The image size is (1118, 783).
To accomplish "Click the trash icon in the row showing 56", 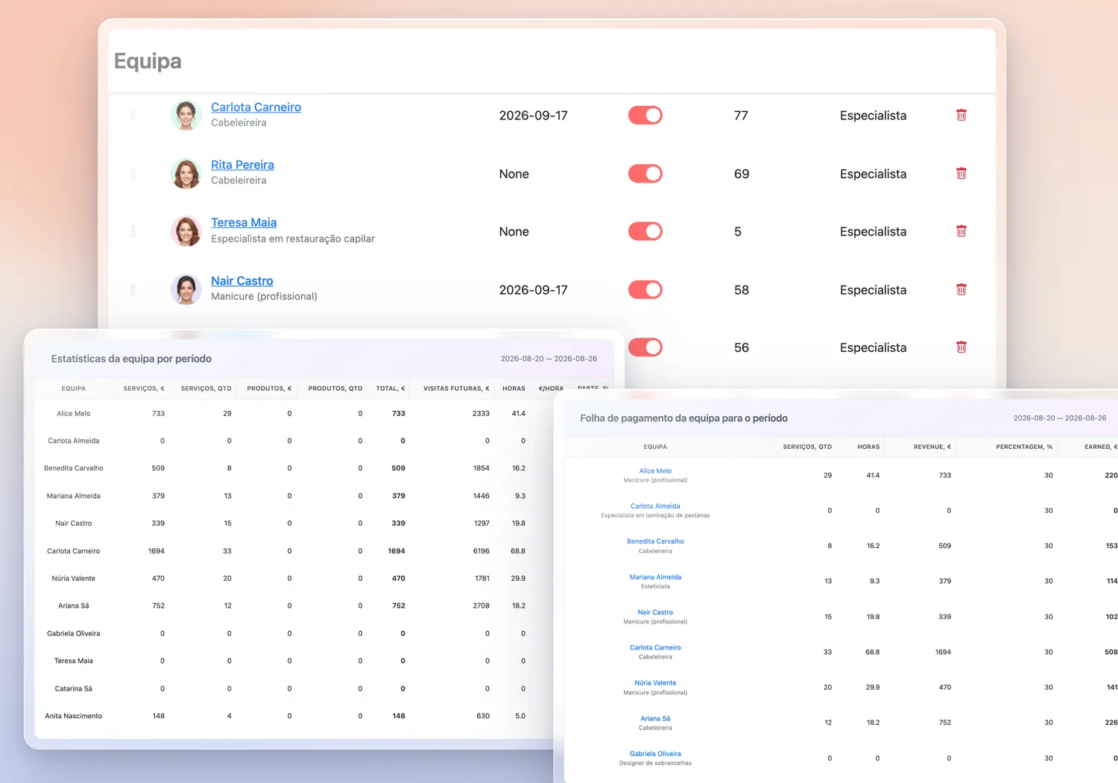I will 961,347.
